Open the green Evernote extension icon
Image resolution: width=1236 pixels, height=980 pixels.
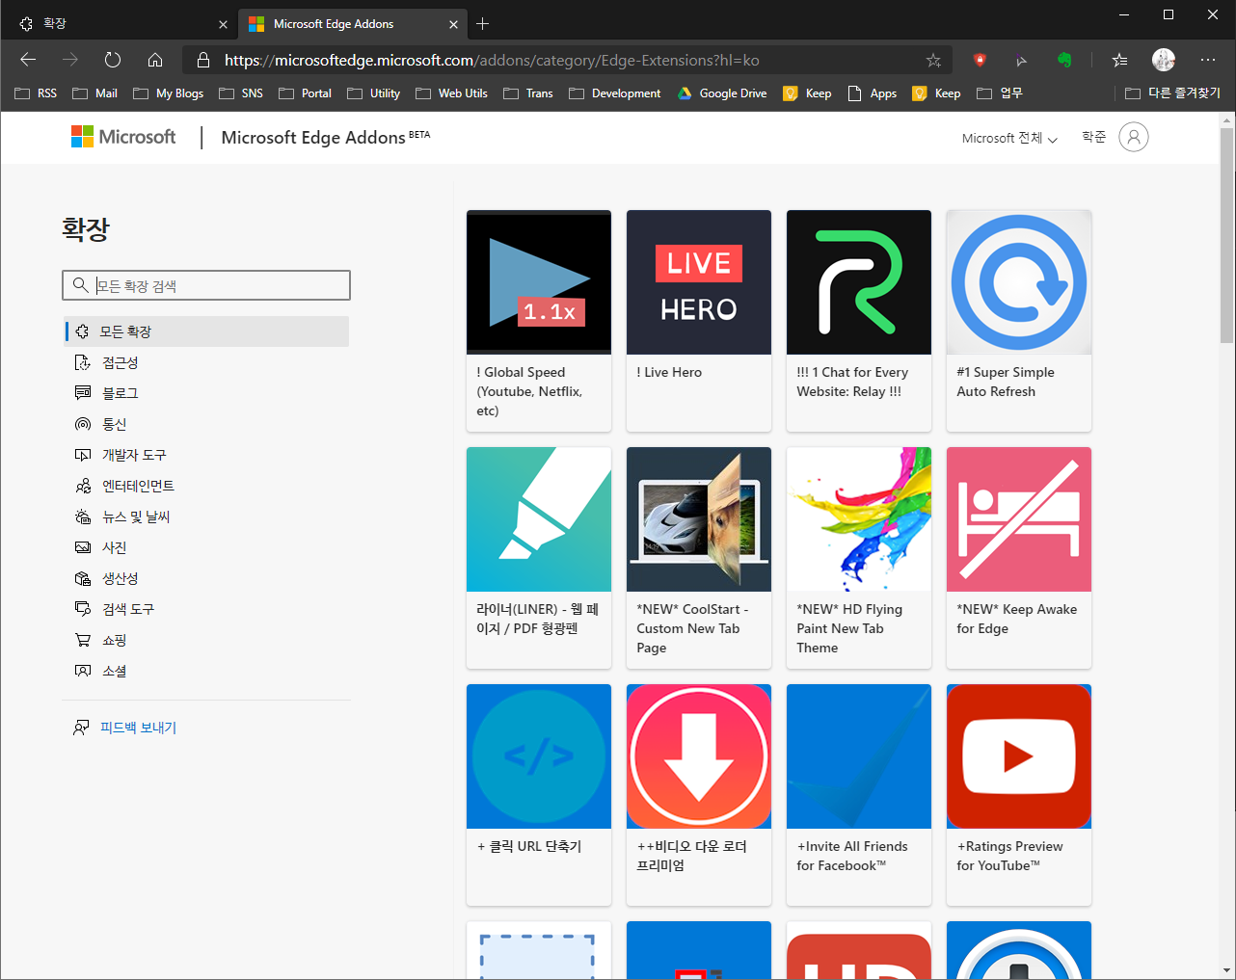click(1064, 60)
